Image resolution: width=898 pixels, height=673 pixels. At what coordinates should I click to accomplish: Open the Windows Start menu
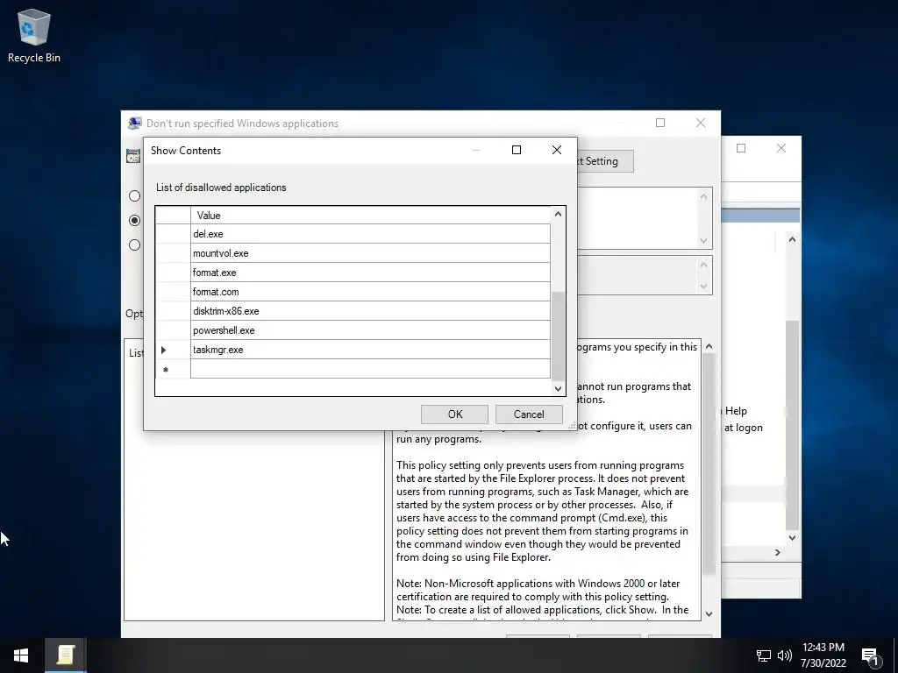click(21, 655)
